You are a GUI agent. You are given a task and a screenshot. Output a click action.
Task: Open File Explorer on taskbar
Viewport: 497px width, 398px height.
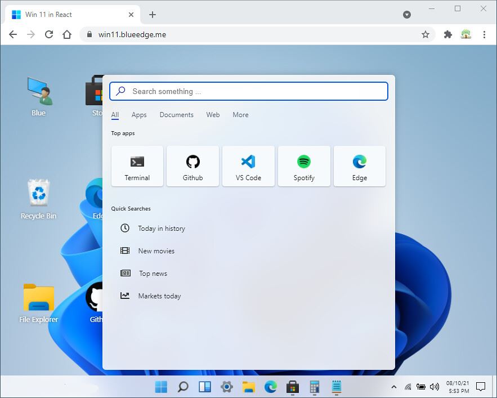click(x=249, y=387)
